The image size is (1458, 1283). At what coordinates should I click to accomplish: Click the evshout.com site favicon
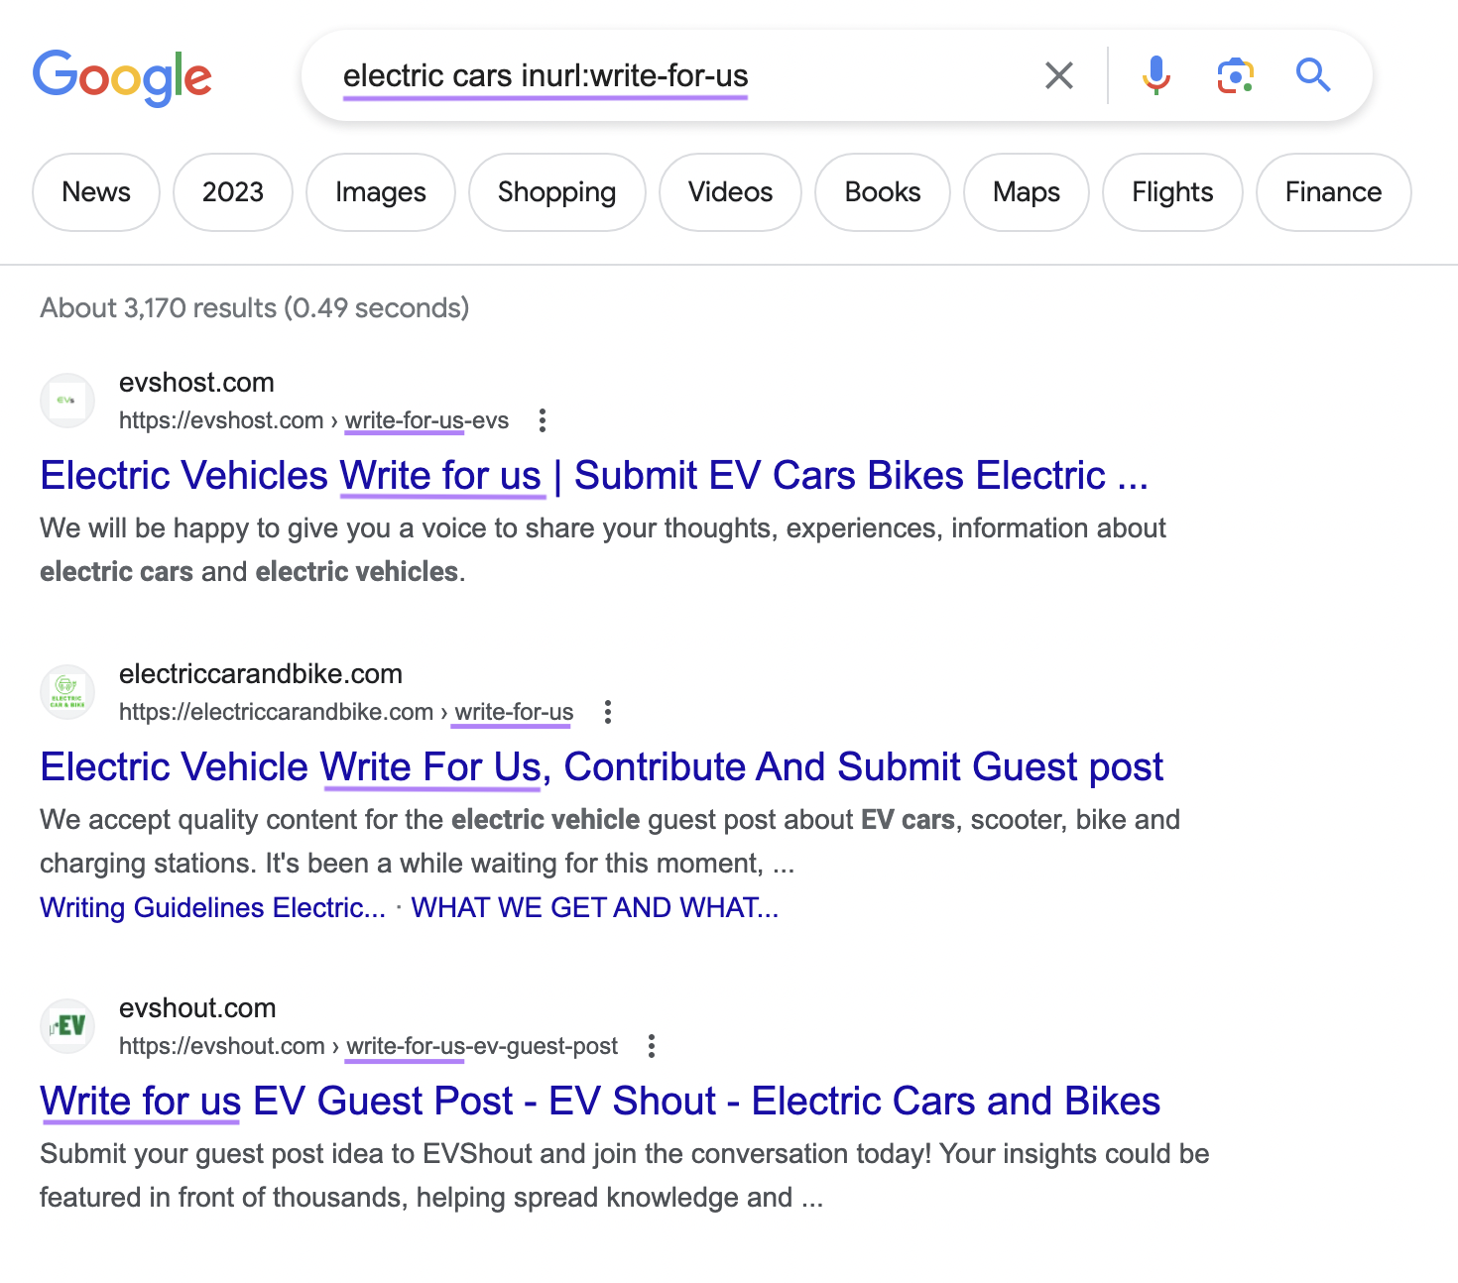[66, 1025]
